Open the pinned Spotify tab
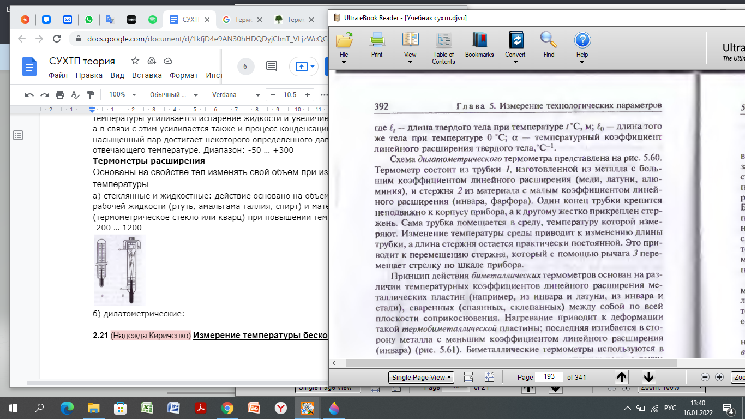 pyautogui.click(x=153, y=20)
